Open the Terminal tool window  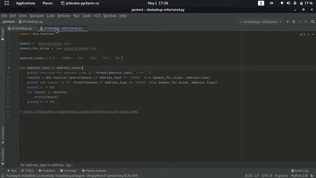pyautogui.click(x=68, y=171)
